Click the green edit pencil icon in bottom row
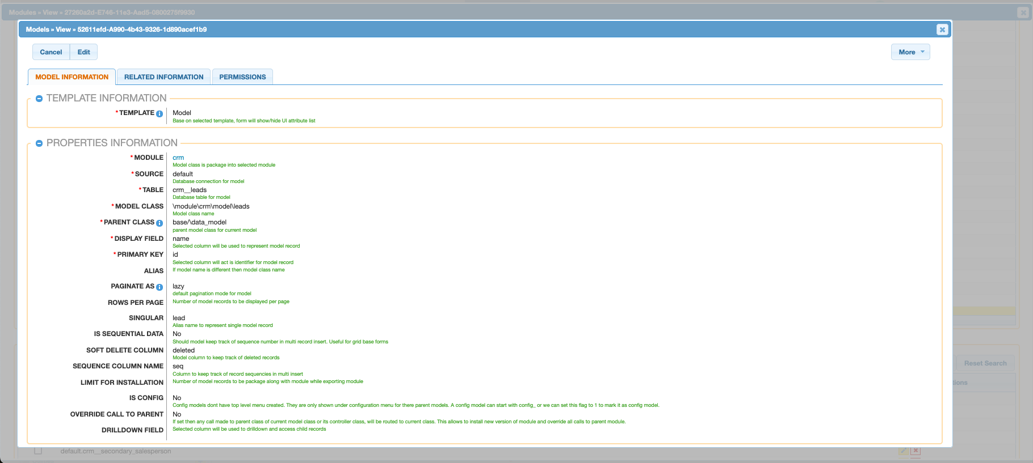Viewport: 1033px width, 463px height. pyautogui.click(x=904, y=451)
